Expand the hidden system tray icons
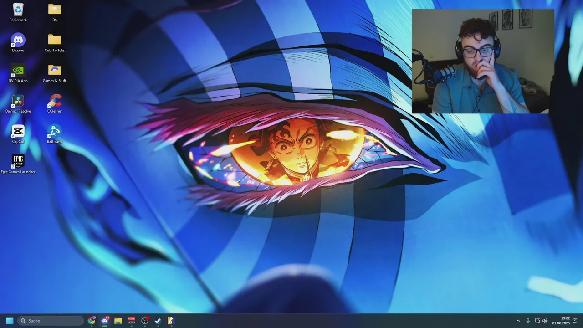 pos(518,321)
